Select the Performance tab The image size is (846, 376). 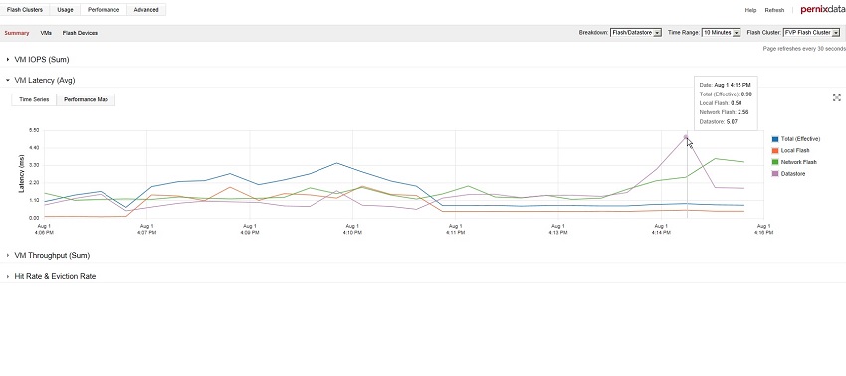[104, 10]
